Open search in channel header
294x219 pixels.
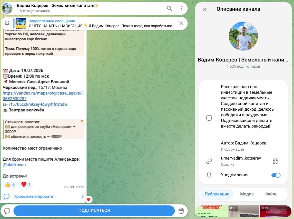point(169,8)
